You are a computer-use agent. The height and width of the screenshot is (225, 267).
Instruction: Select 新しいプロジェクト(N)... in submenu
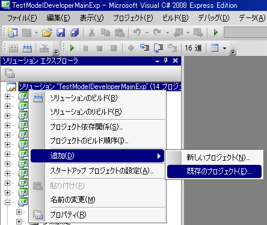[x=214, y=158]
